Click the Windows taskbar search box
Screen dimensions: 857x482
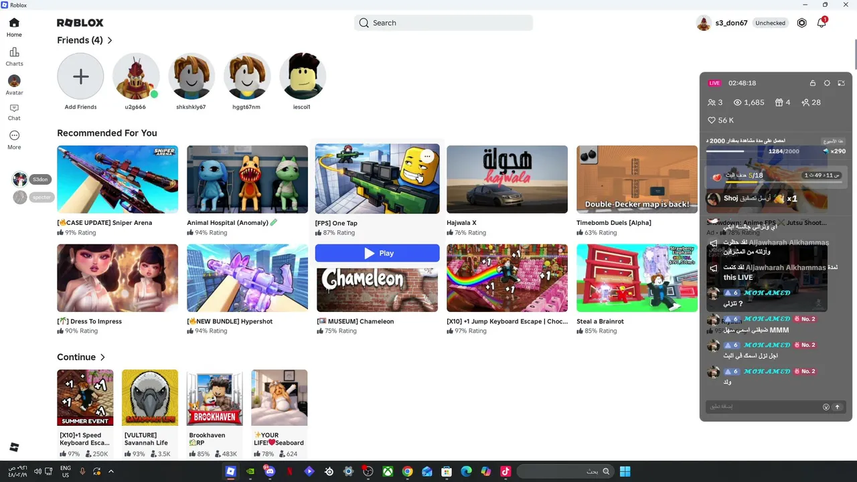[x=565, y=471]
